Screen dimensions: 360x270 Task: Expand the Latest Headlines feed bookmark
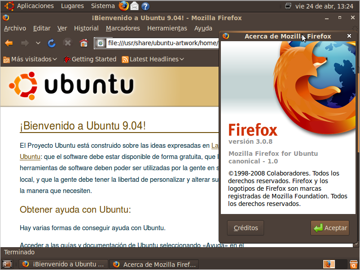coord(153,59)
